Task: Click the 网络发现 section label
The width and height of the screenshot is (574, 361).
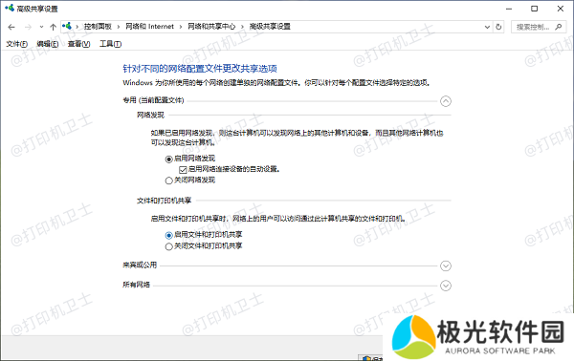Action: 150,116
